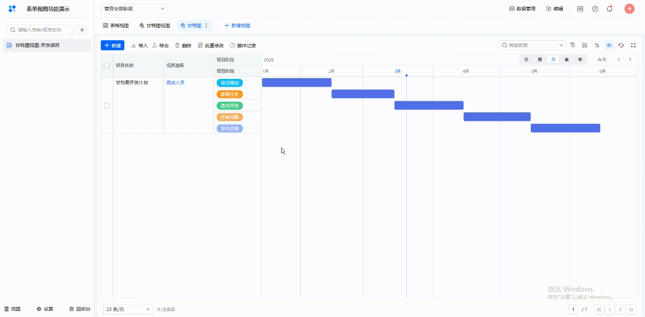
Task: Switch timeline scale to 周
Action: click(x=540, y=59)
